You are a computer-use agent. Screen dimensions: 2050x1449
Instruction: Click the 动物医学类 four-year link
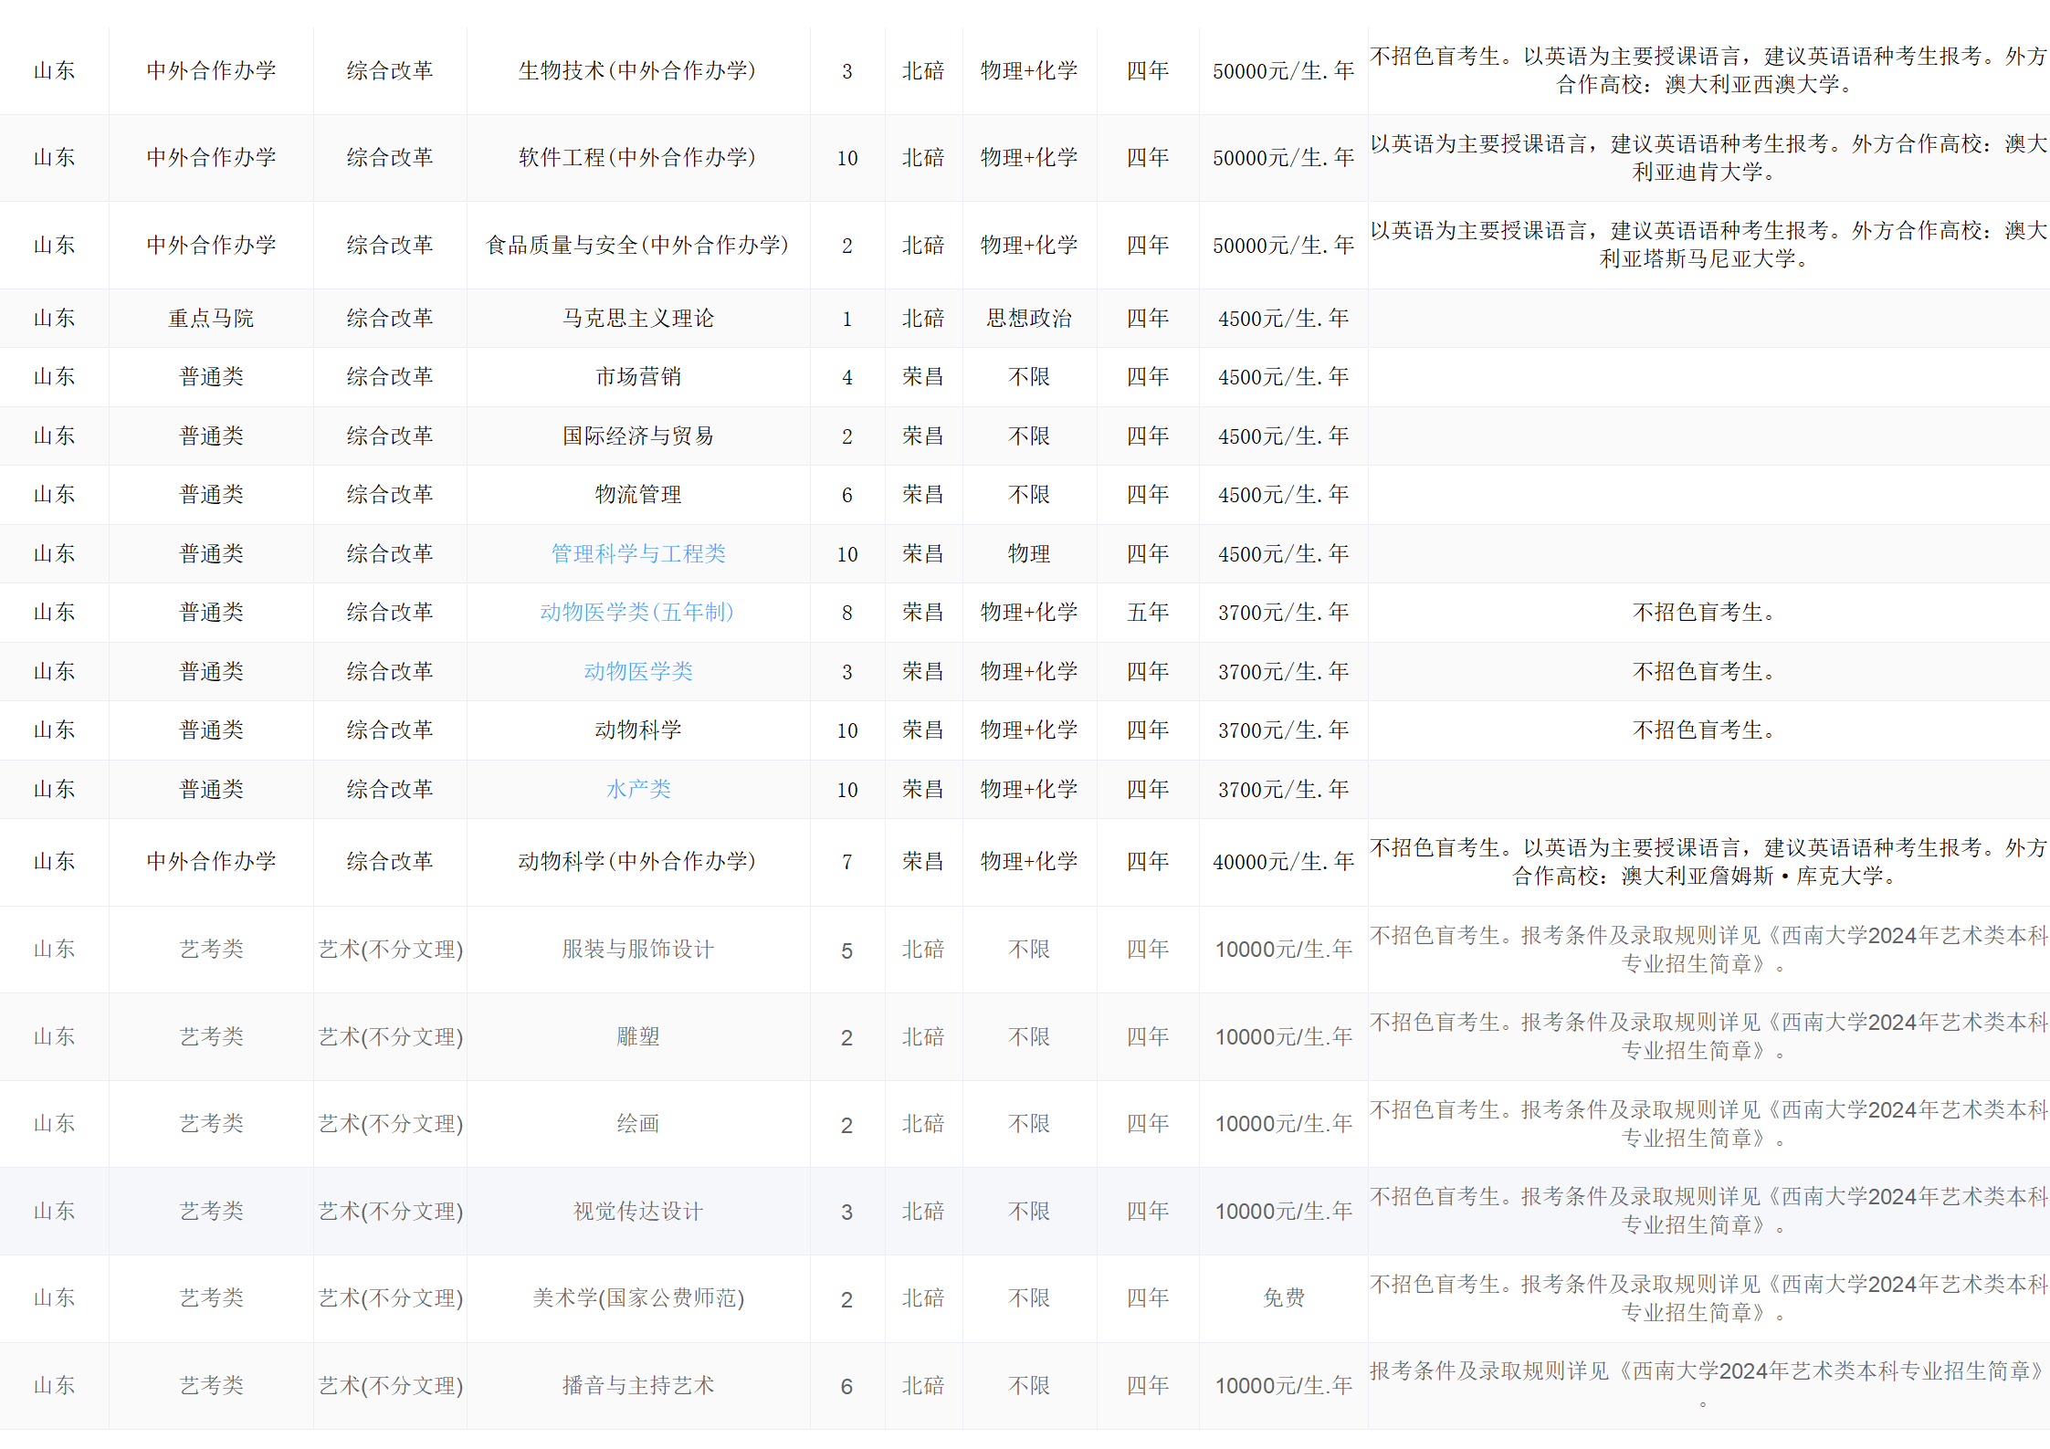pos(637,671)
